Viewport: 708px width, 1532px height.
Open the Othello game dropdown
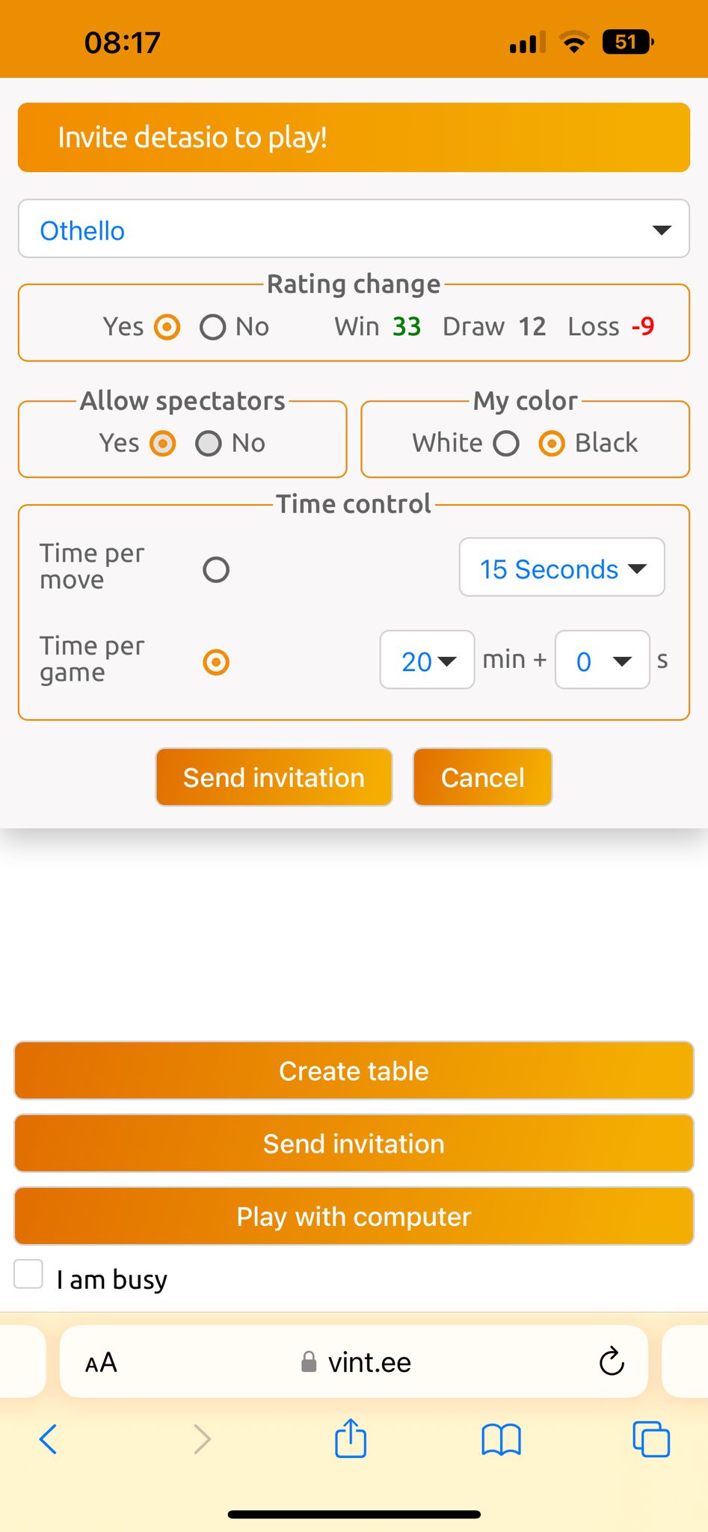(354, 229)
